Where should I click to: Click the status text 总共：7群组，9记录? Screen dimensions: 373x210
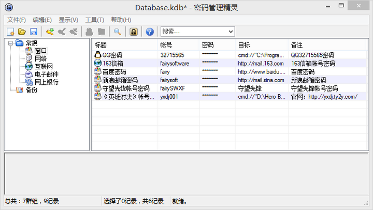click(32, 201)
